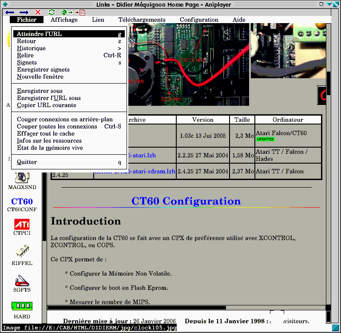Follow the 5-atari.lzh archive link
This screenshot has height=333, width=341.
(142, 156)
